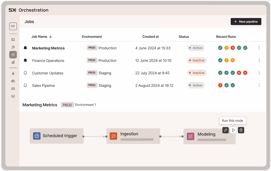Click the Ingestion node progress bar

tap(137, 140)
